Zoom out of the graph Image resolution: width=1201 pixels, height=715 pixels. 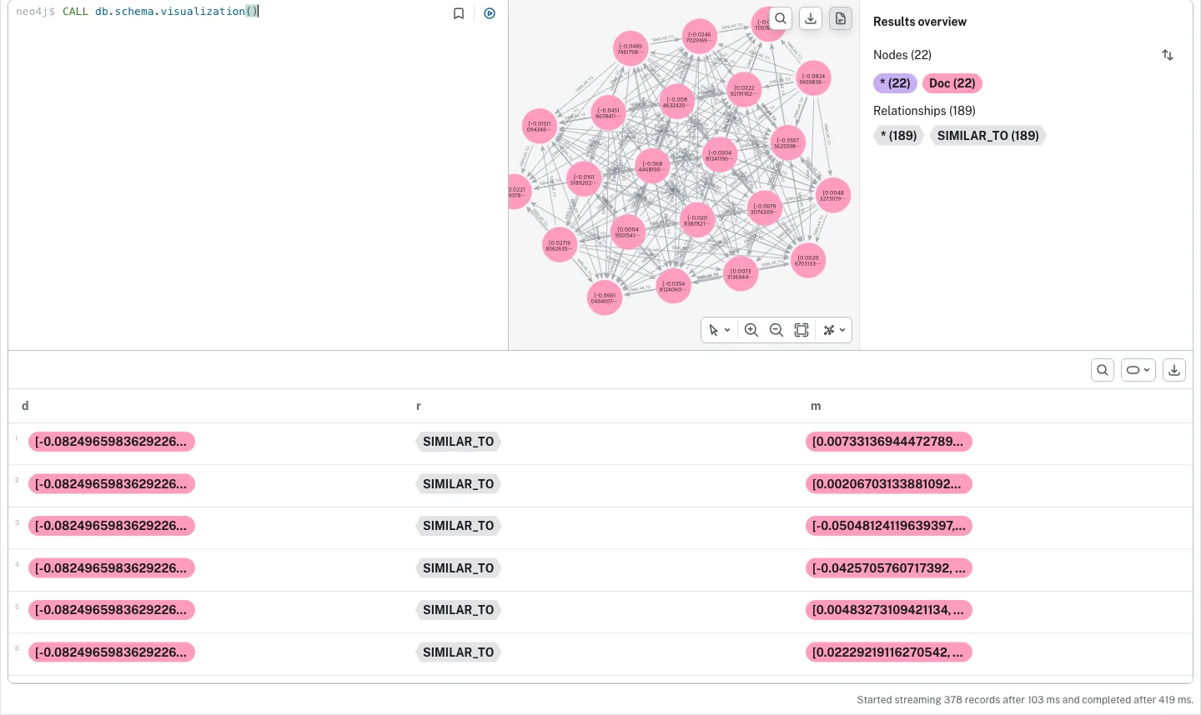click(776, 330)
